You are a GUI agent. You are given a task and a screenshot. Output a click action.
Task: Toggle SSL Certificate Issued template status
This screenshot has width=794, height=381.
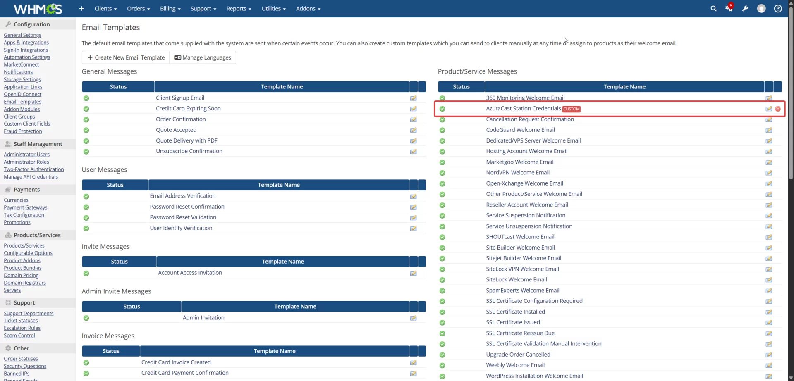pyautogui.click(x=442, y=323)
